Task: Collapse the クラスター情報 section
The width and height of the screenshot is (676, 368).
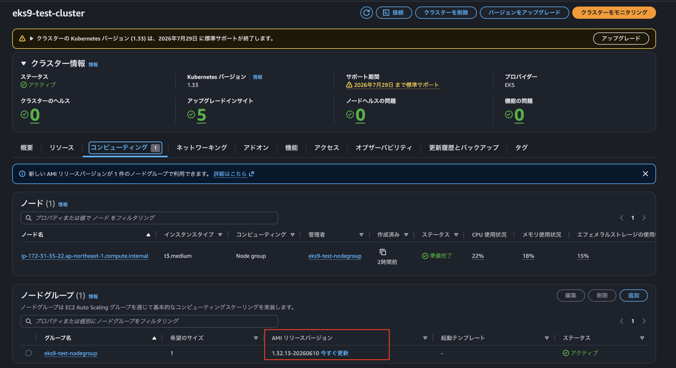Action: 24,63
